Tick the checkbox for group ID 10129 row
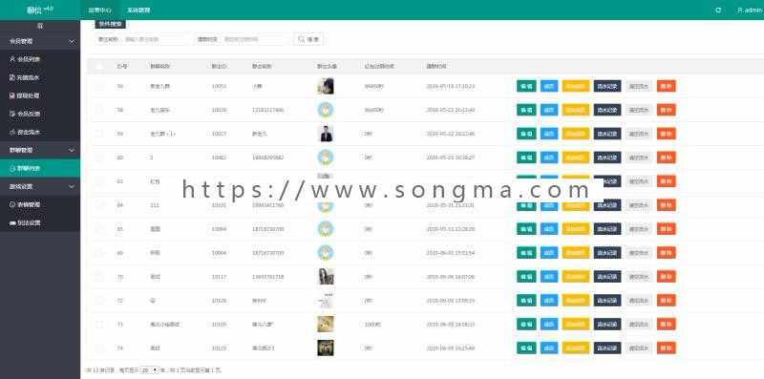This screenshot has height=379, width=764. point(99,347)
